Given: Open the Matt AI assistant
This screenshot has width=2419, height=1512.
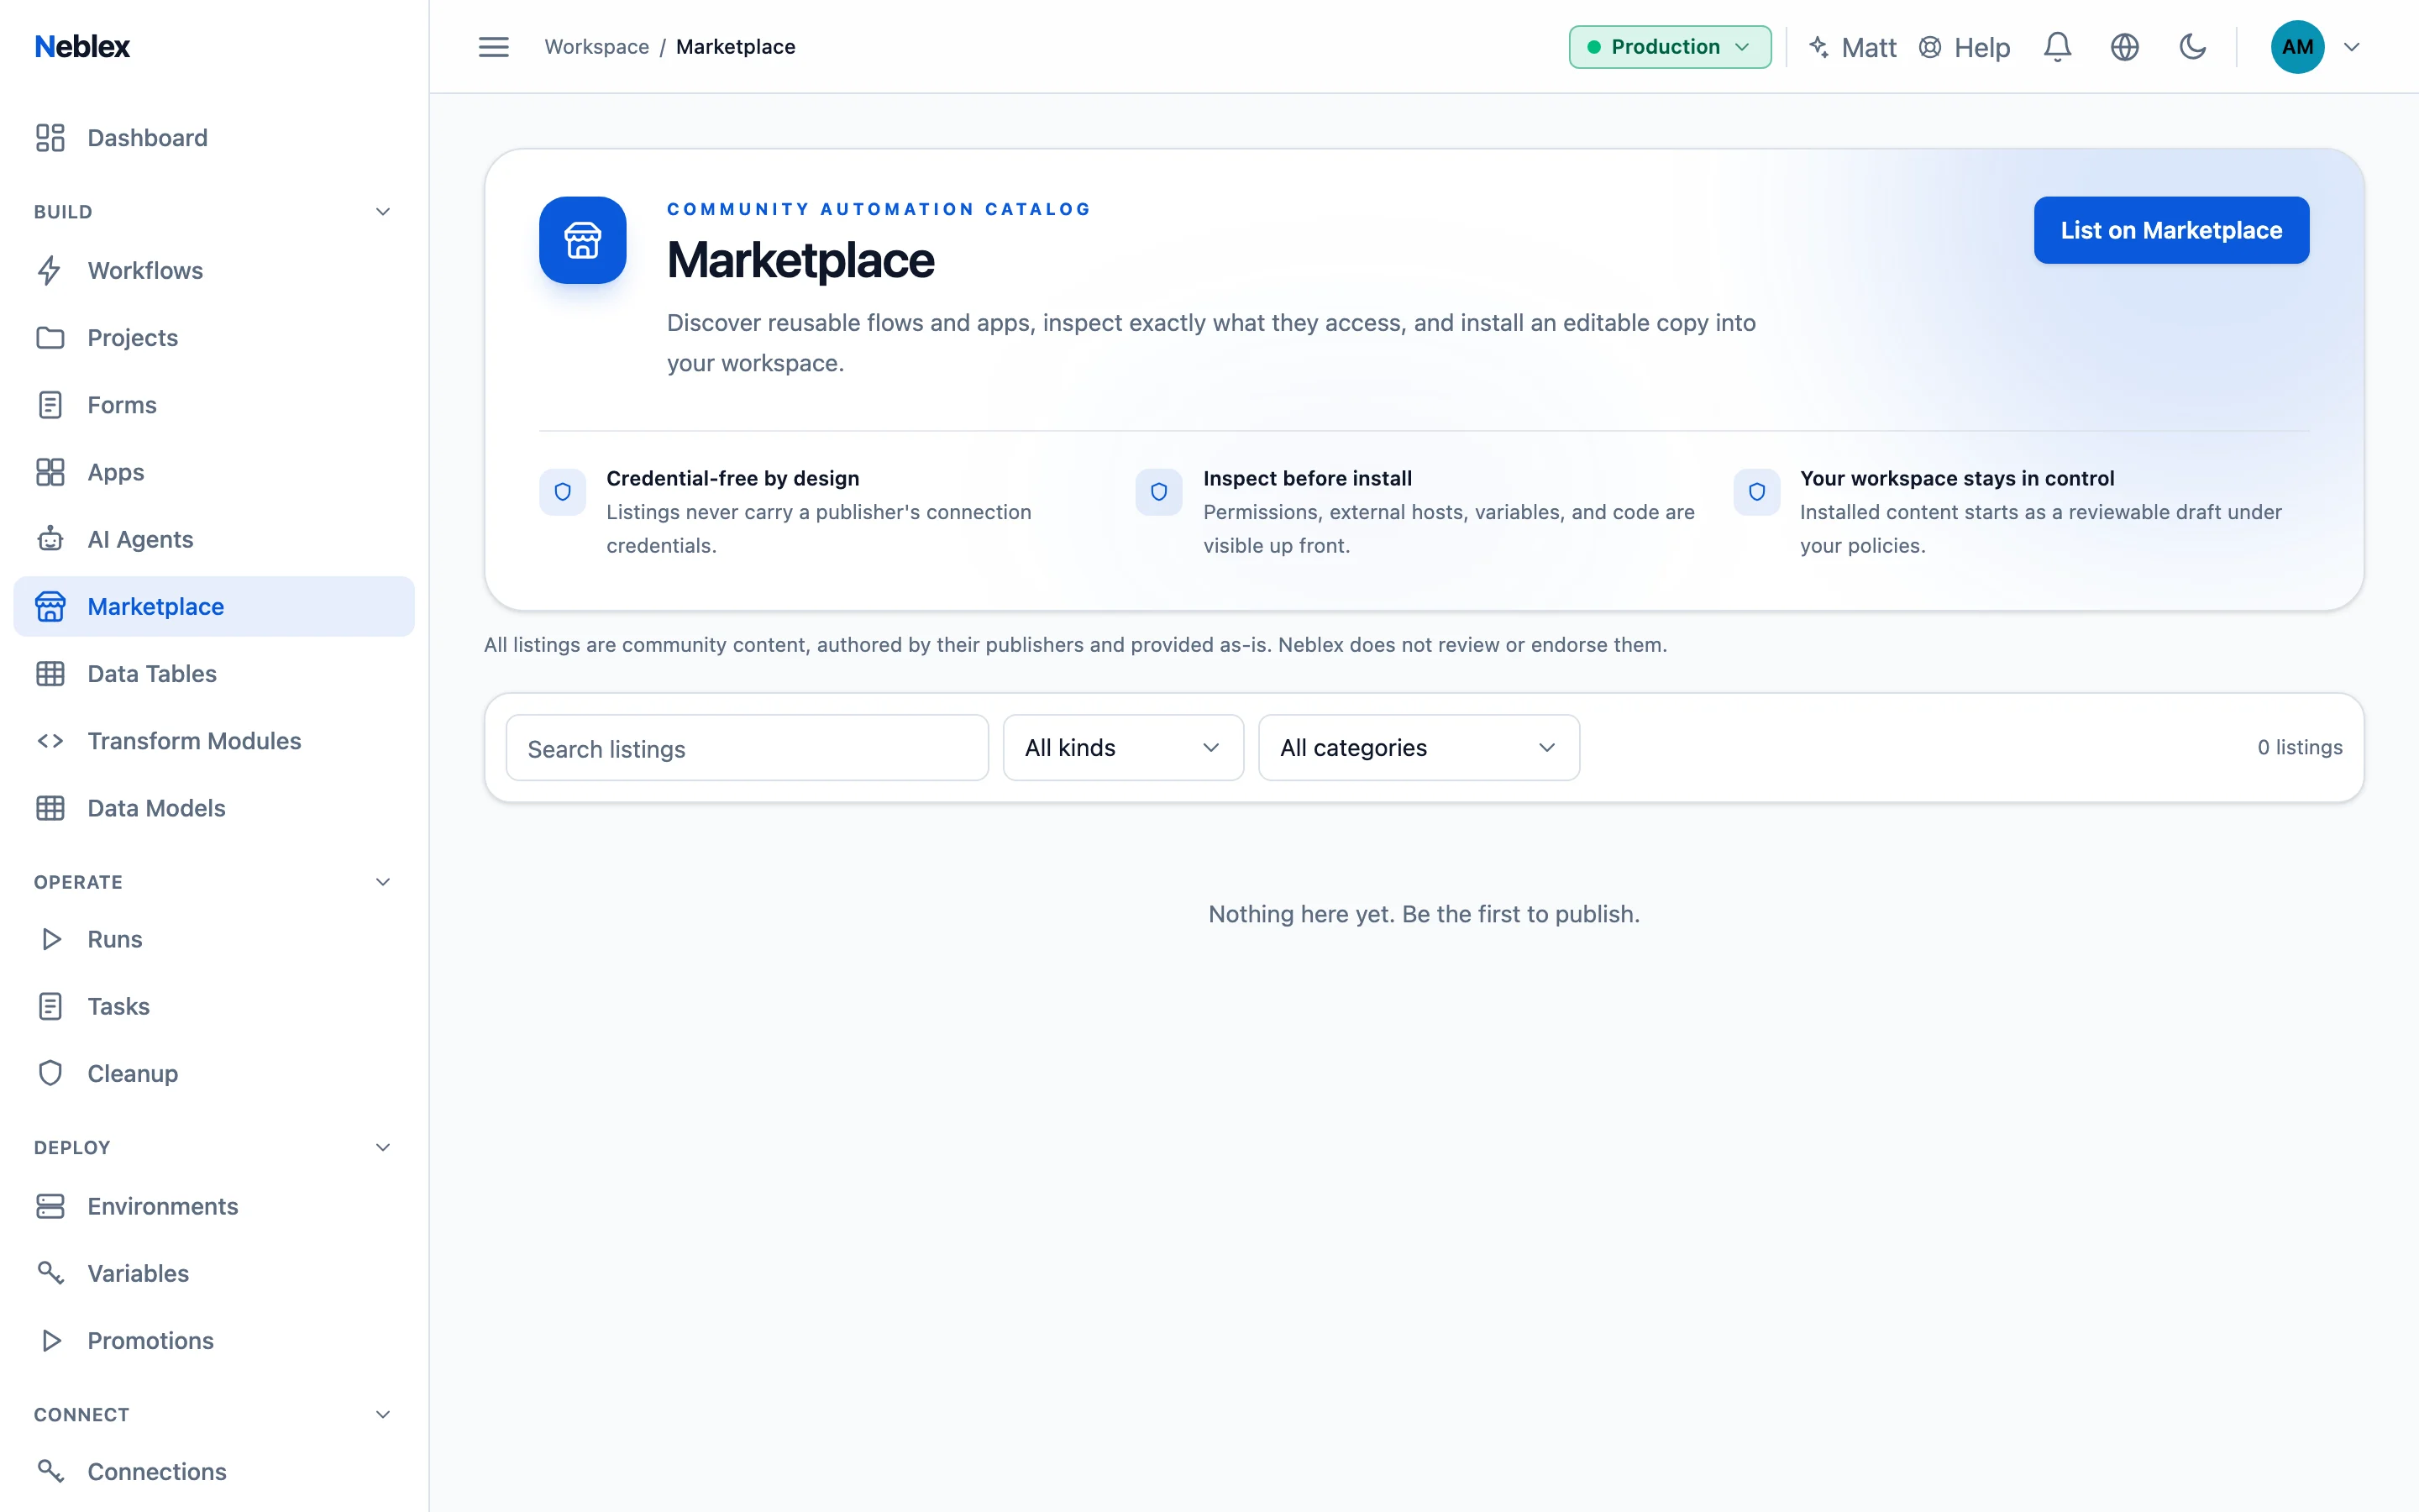Looking at the screenshot, I should tap(1852, 47).
